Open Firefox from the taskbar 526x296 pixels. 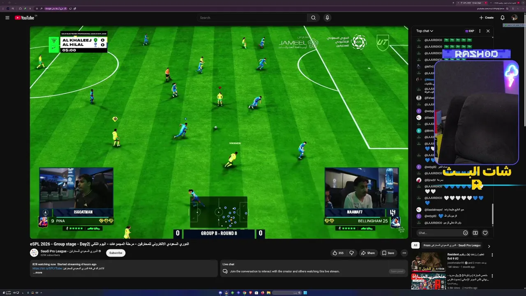tap(263, 293)
